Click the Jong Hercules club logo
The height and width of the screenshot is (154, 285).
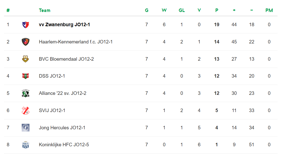coord(25,128)
